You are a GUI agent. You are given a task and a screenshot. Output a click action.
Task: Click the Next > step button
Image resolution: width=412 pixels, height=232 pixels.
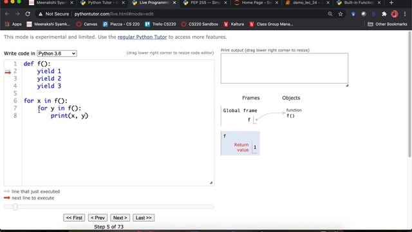[x=120, y=218]
